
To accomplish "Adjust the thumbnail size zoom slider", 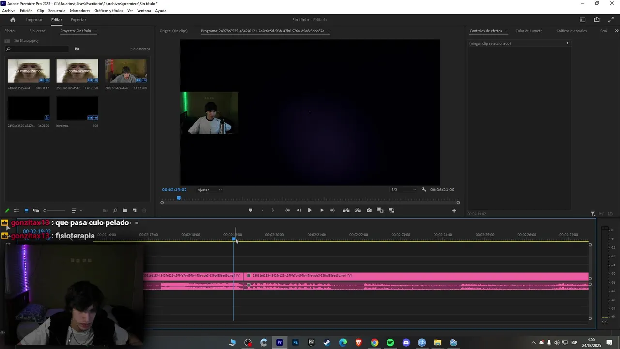I will coord(54,211).
